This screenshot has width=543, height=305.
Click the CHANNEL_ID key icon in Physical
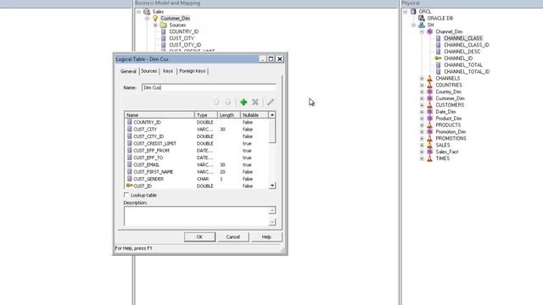[438, 58]
